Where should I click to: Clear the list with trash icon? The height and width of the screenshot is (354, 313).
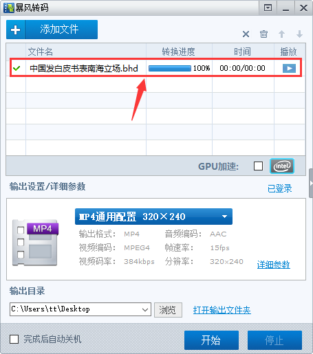click(263, 34)
